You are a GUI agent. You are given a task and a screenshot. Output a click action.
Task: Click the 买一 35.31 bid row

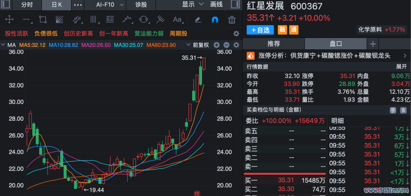click(x=285, y=180)
